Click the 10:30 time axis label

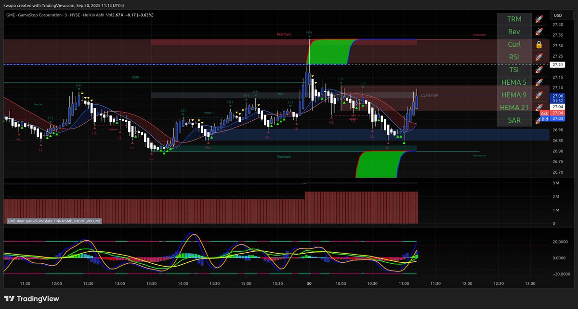(x=372, y=284)
